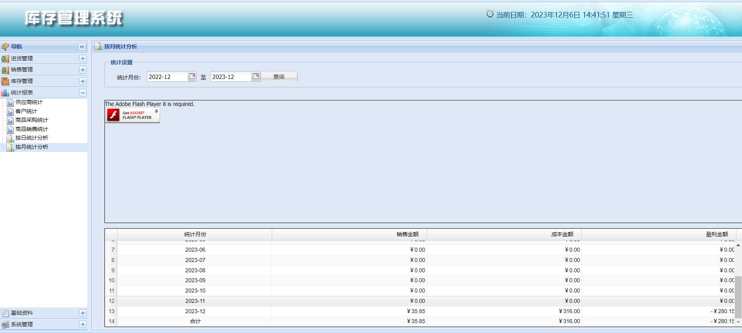Click the 盈利金额 column header
Image resolution: width=742 pixels, height=333 pixels.
click(659, 234)
